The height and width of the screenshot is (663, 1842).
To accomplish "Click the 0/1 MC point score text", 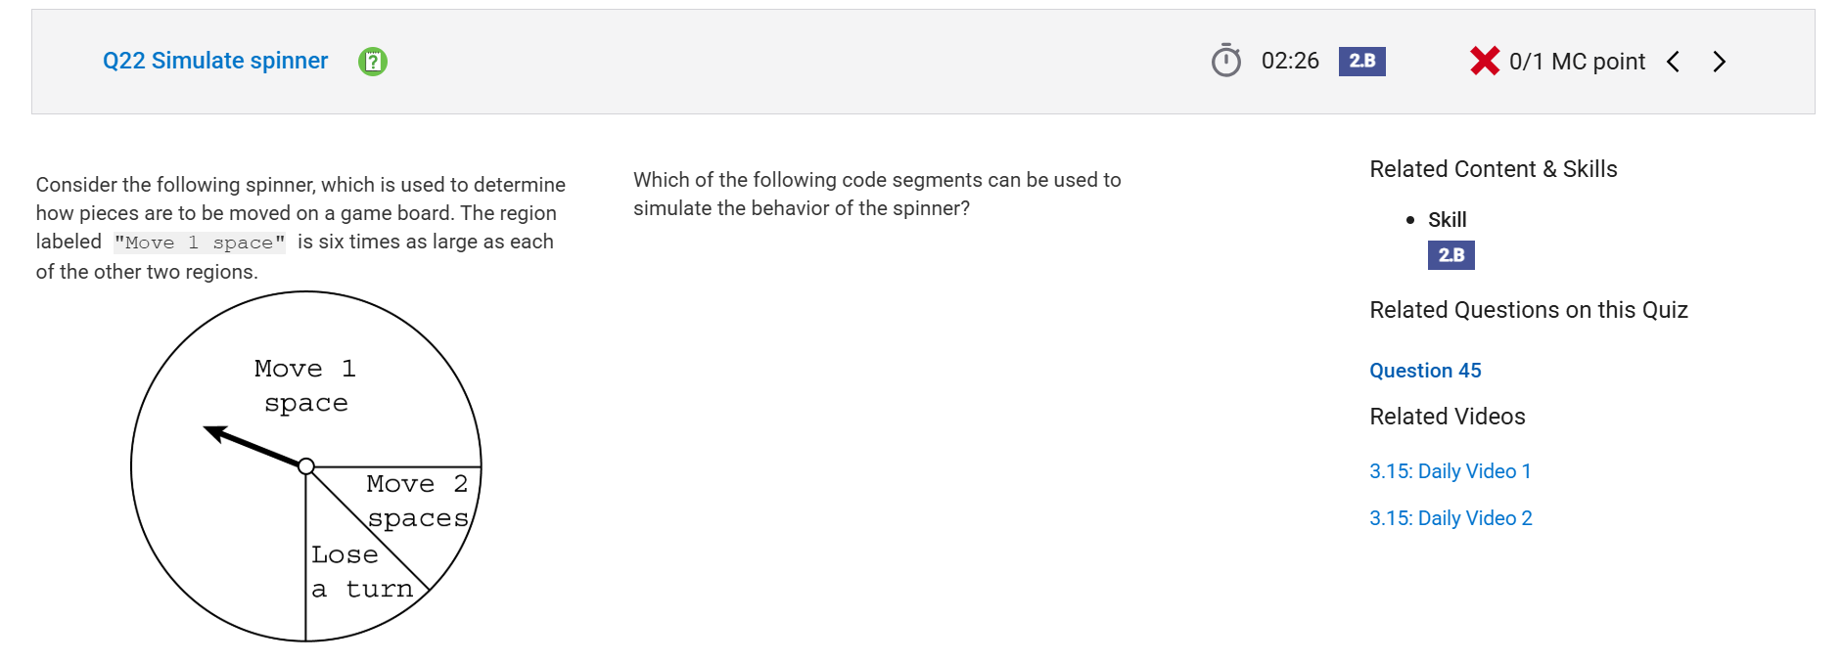I will [1577, 62].
